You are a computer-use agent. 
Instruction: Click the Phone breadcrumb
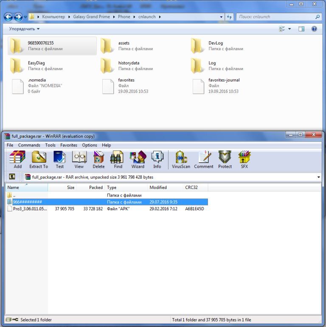(x=124, y=17)
